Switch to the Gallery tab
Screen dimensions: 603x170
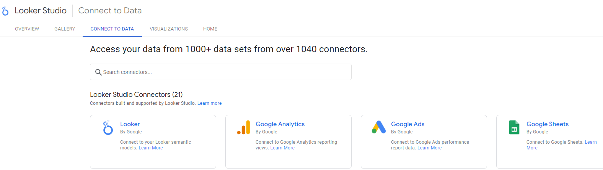point(65,29)
